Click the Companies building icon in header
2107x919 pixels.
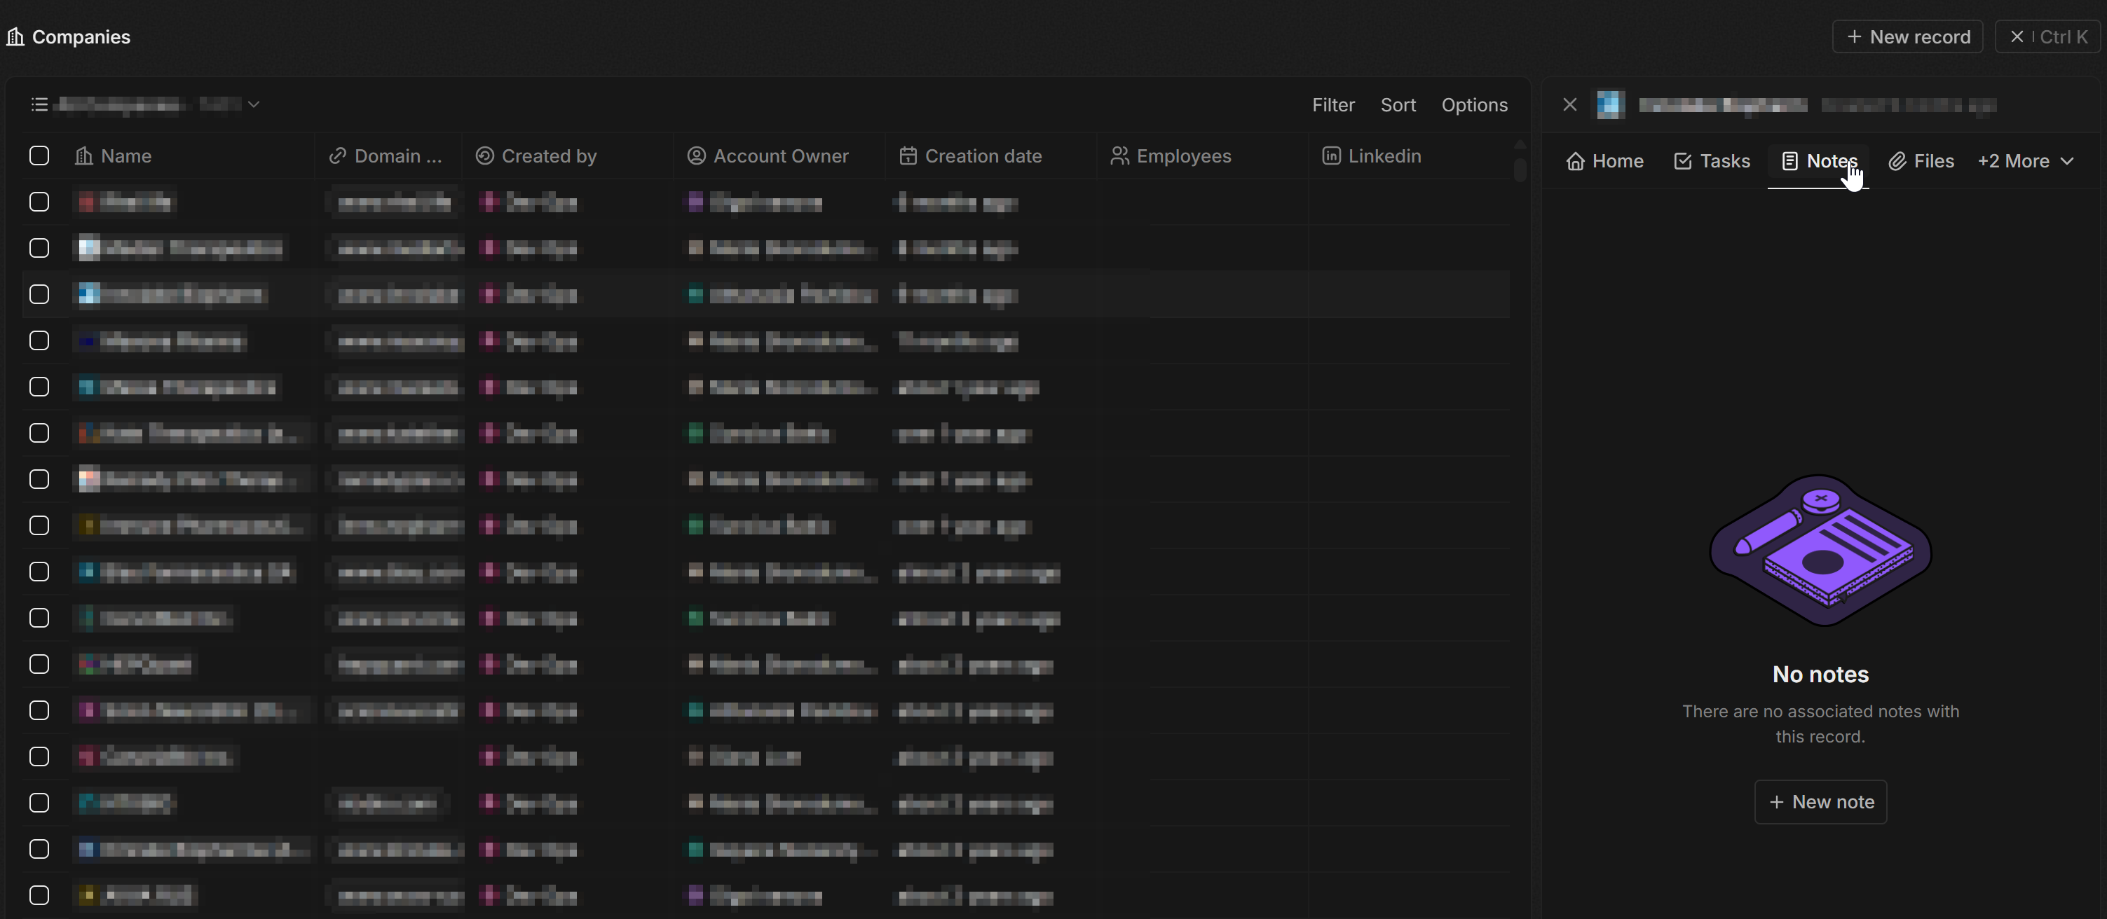tap(15, 37)
